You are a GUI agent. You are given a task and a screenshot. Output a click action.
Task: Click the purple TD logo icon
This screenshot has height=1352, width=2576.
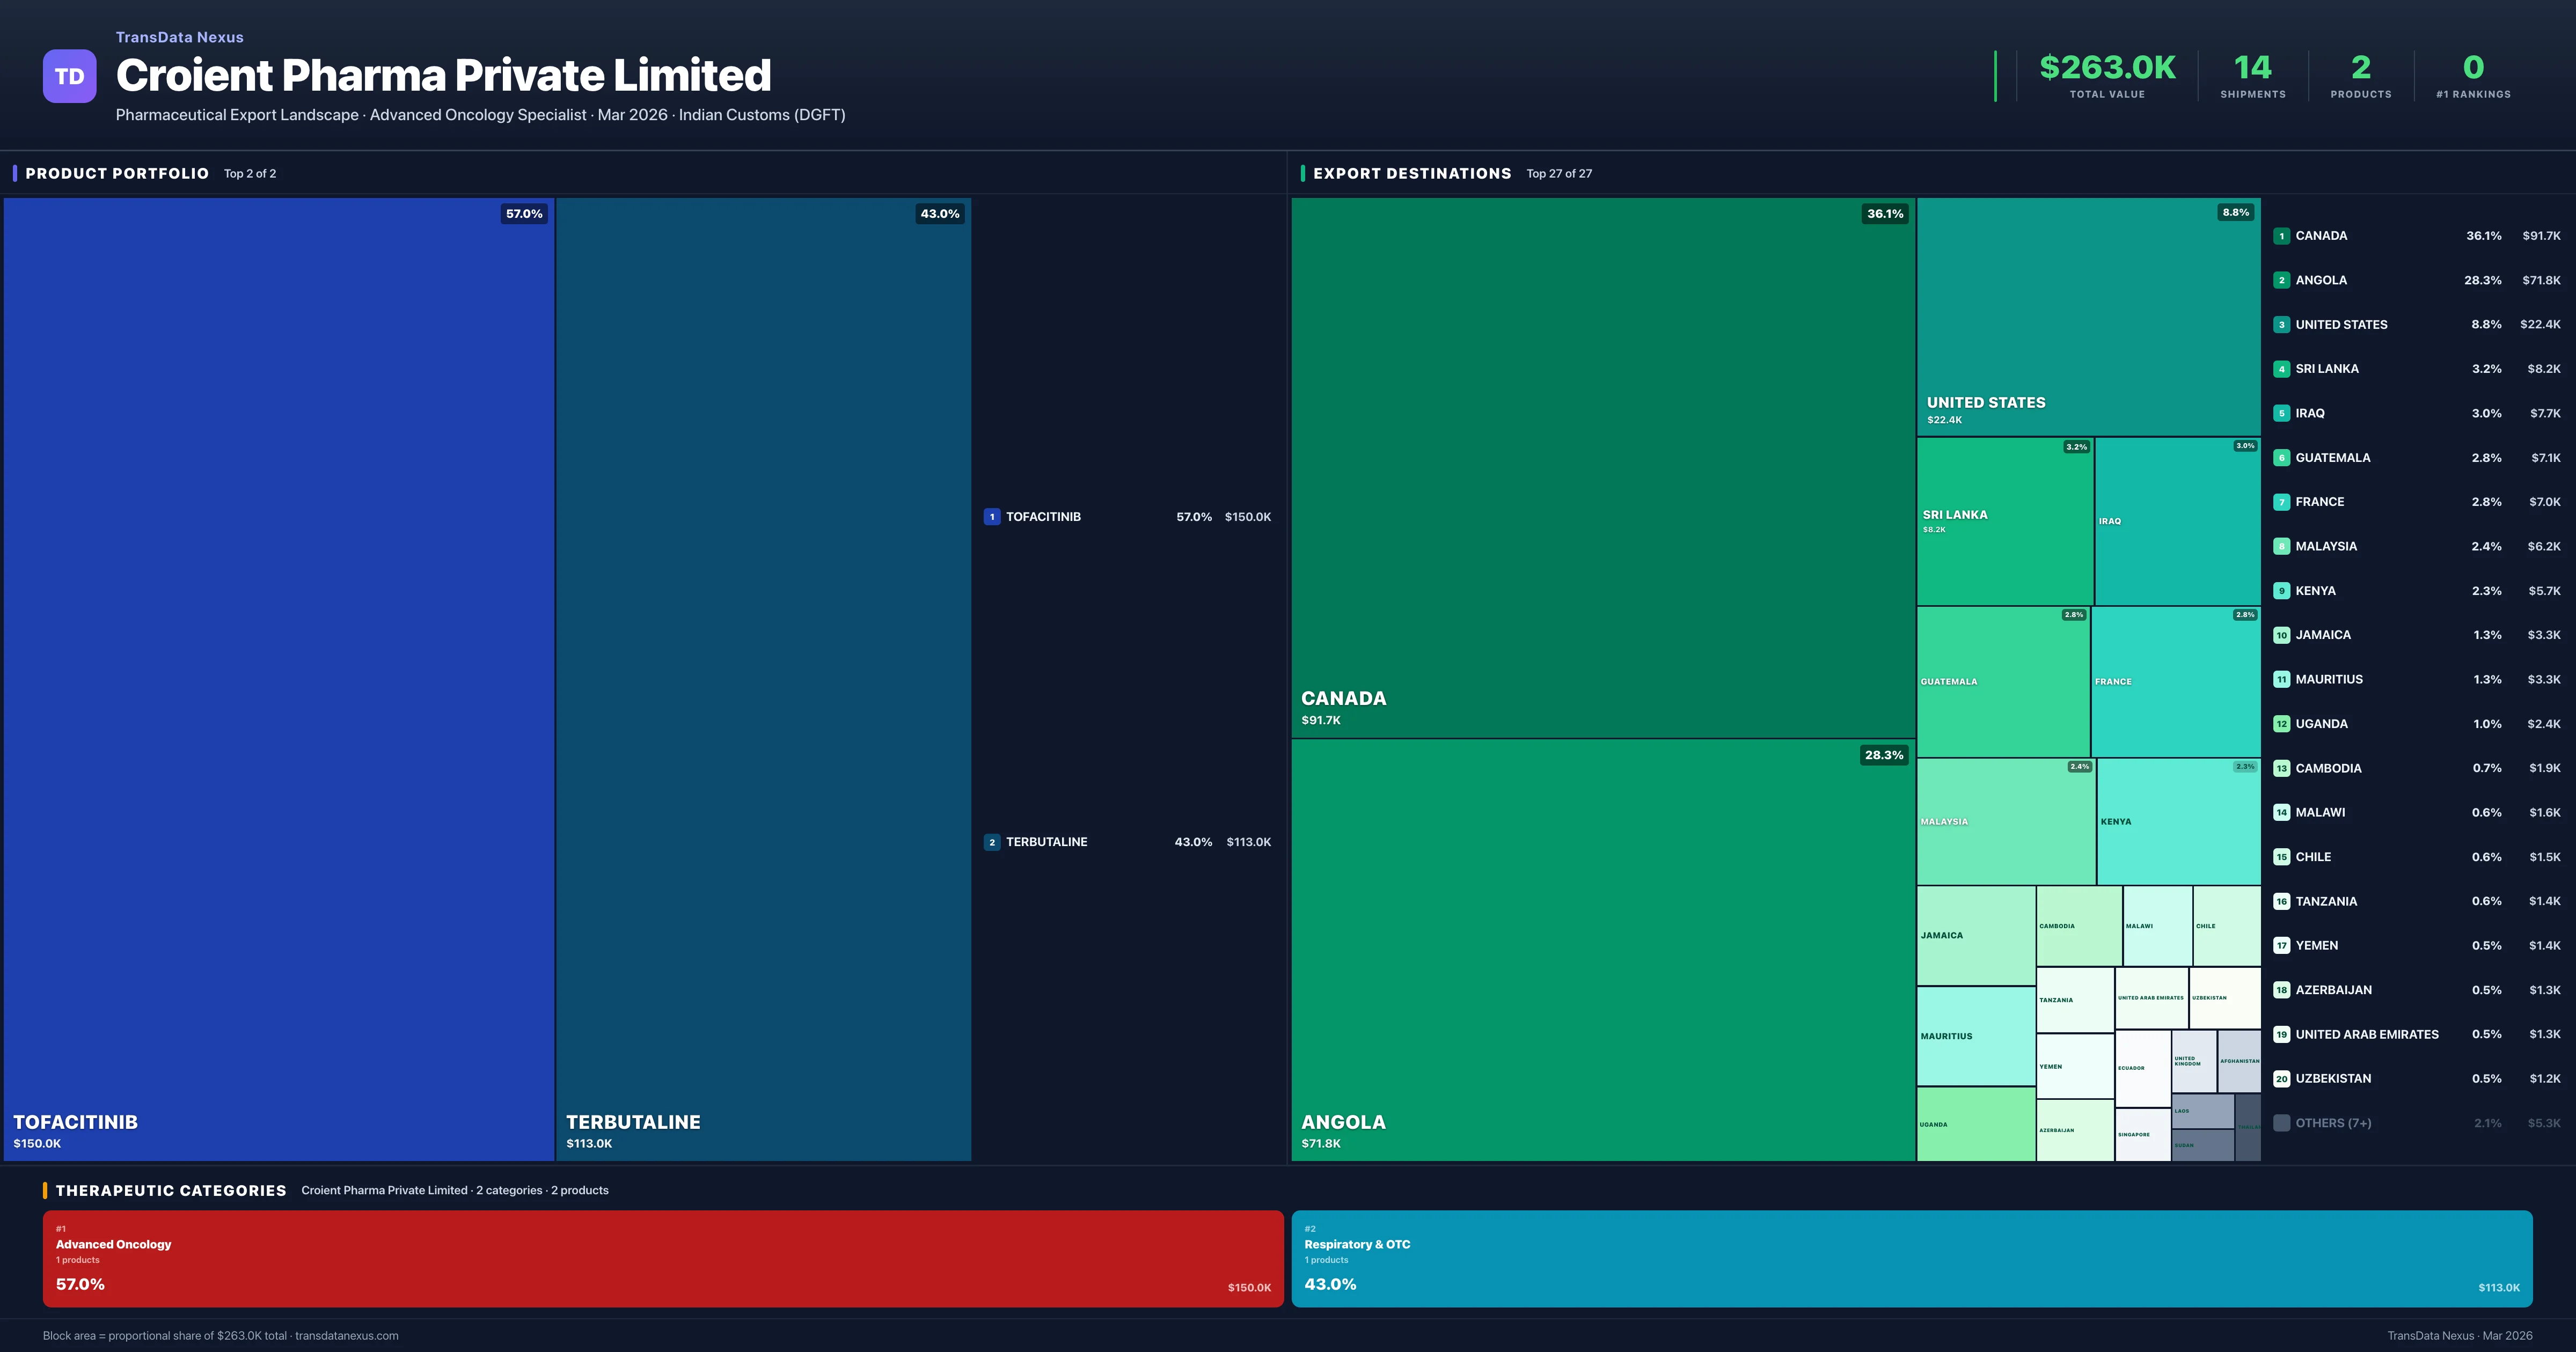(69, 76)
